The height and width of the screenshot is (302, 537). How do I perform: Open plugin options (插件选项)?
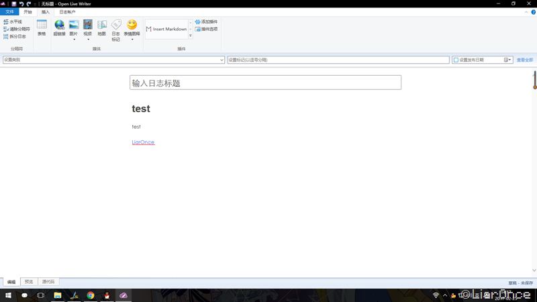click(x=206, y=29)
